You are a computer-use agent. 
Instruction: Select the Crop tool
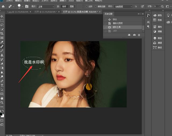point(2,34)
